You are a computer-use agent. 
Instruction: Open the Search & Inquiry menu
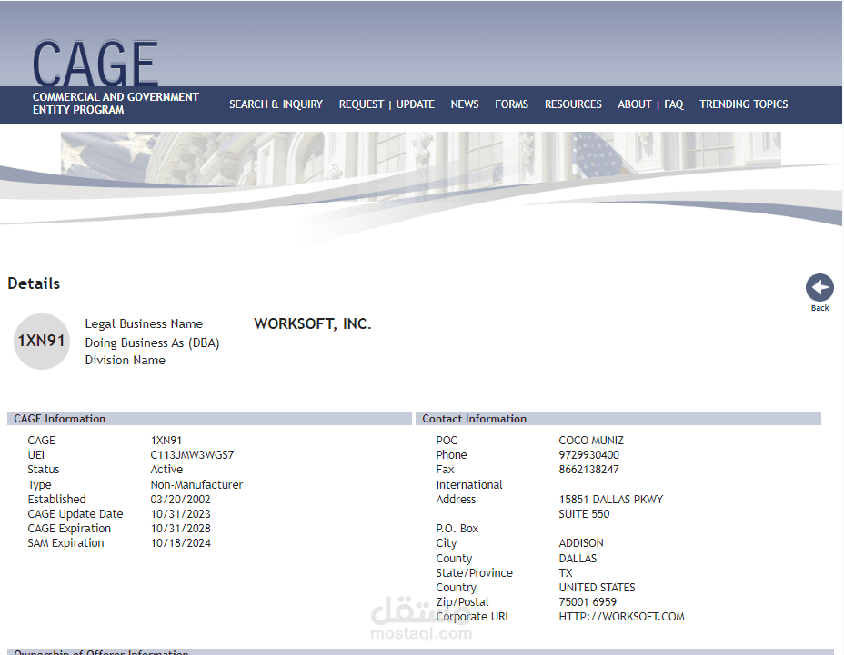[276, 104]
